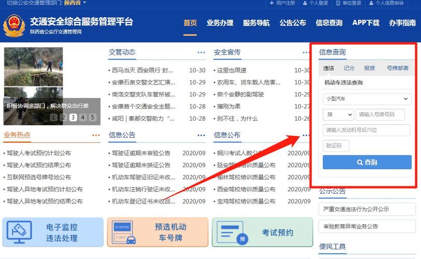The image size is (421, 259).
Task: Click the police emblem logo
Action: [13, 26]
